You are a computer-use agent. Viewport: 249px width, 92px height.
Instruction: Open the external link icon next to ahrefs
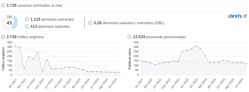pos(245,16)
